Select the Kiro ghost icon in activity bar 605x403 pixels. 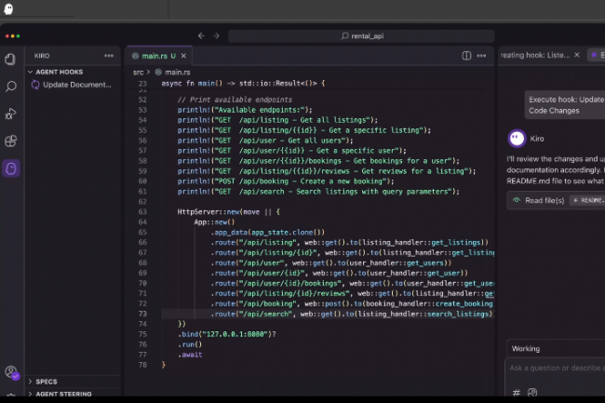coord(11,168)
